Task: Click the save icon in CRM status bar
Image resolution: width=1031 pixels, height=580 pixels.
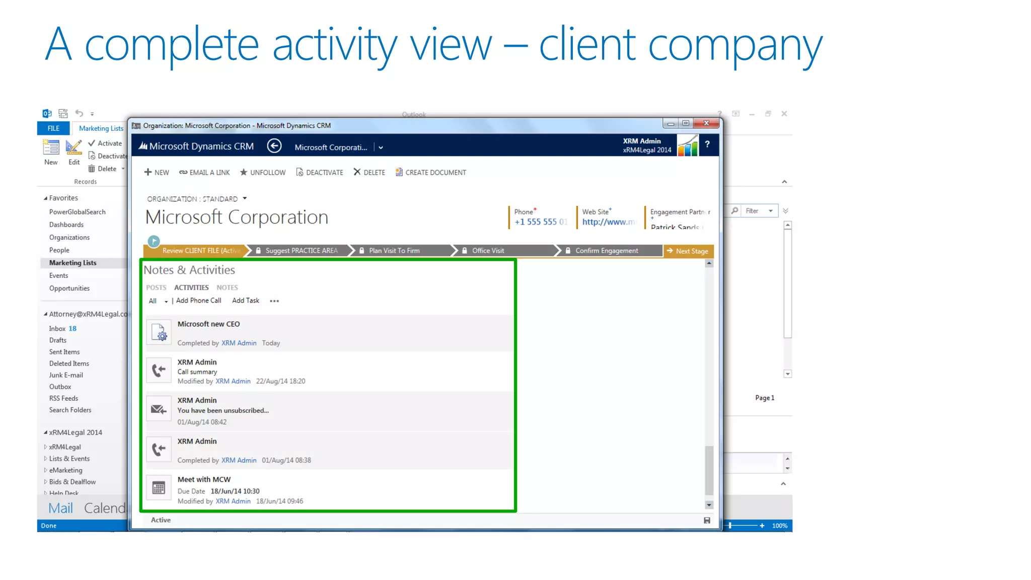Action: [707, 520]
